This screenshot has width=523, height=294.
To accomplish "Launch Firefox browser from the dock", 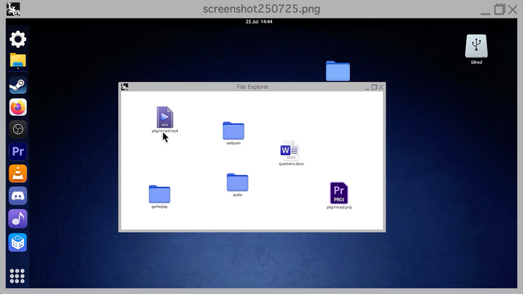I will 18,106.
